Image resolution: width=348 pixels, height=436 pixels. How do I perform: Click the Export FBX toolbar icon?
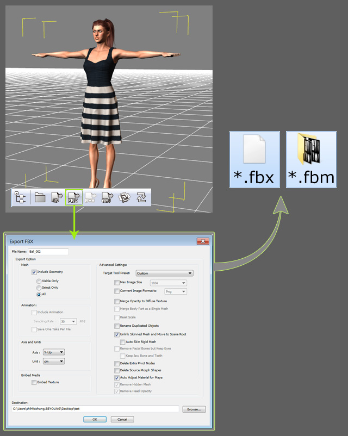(x=74, y=197)
